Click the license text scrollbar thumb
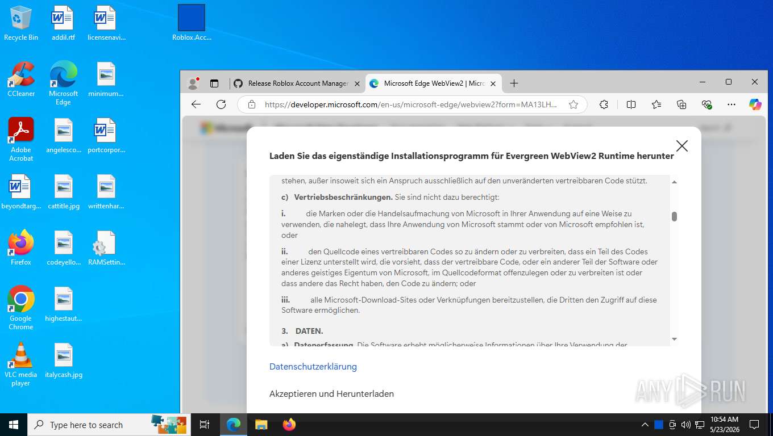This screenshot has width=773, height=436. [x=674, y=216]
